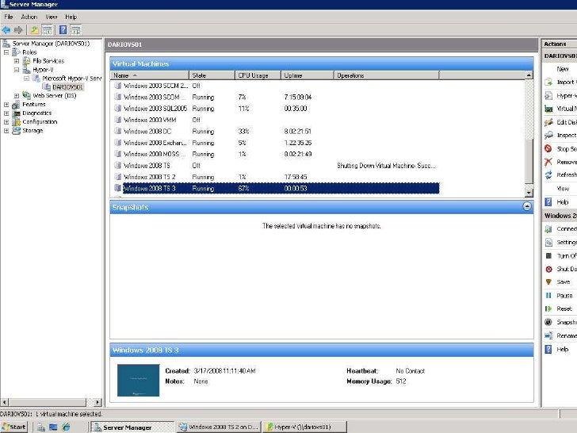The width and height of the screenshot is (577, 433).
Task: Collapse the Snapshots panel
Action: [527, 206]
